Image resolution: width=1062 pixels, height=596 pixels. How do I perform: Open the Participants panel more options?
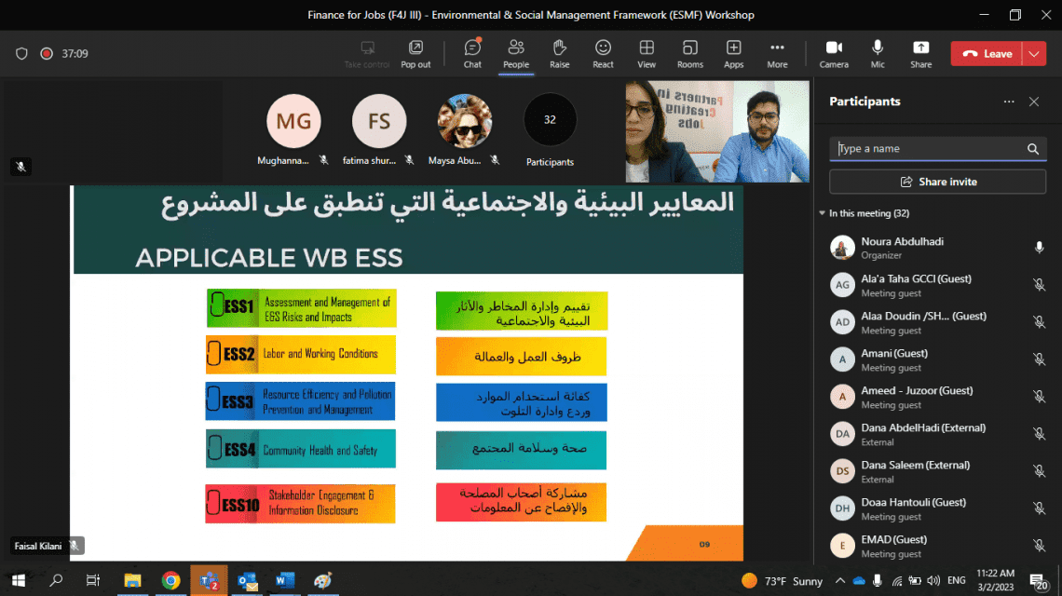(1008, 102)
